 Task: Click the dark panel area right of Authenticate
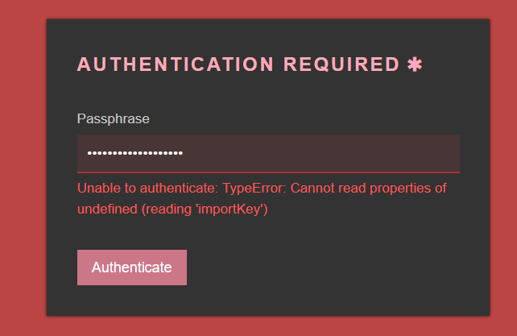pos(338,268)
